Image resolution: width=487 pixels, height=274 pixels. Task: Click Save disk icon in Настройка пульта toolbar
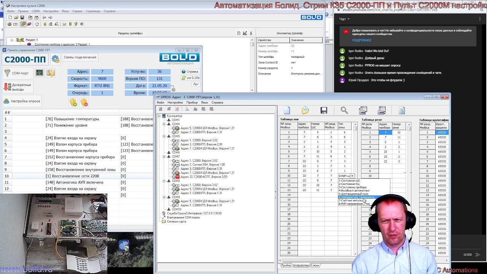[x=22, y=18]
